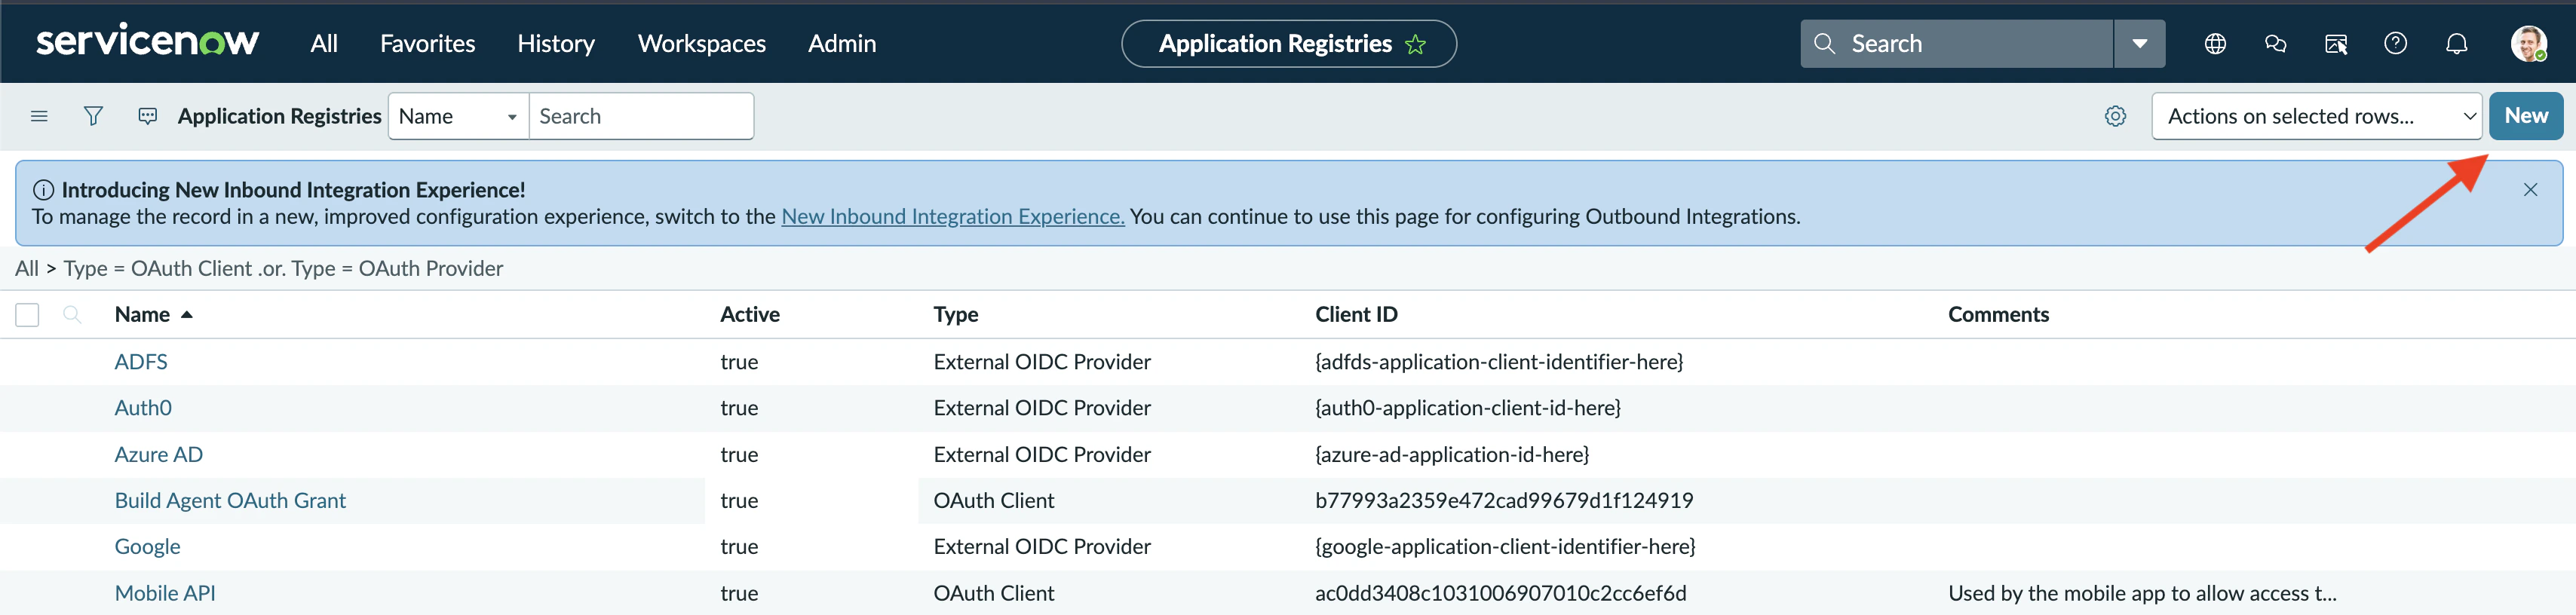Screen dimensions: 2576x615
Task: Click the list Search input field
Action: [x=641, y=116]
